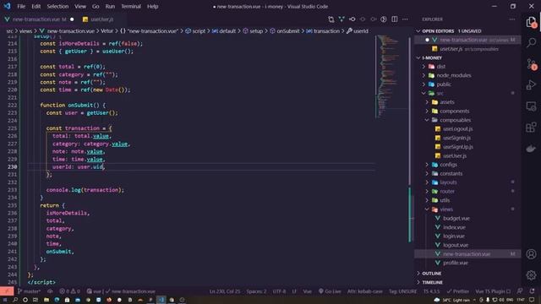541x304 pixels.
Task: Open Explorer panel More Actions ellipsis
Action: (x=512, y=19)
